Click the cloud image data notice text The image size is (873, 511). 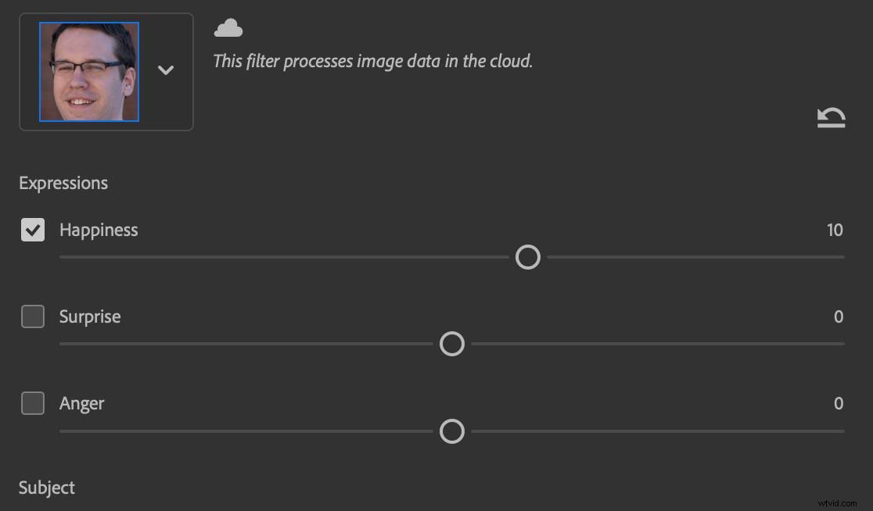pyautogui.click(x=373, y=61)
